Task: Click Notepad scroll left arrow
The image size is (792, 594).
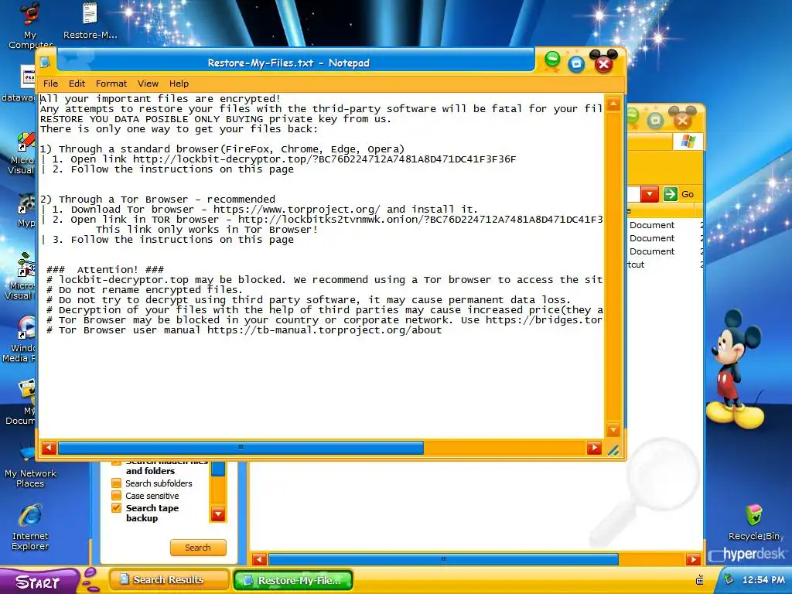Action: [x=49, y=448]
